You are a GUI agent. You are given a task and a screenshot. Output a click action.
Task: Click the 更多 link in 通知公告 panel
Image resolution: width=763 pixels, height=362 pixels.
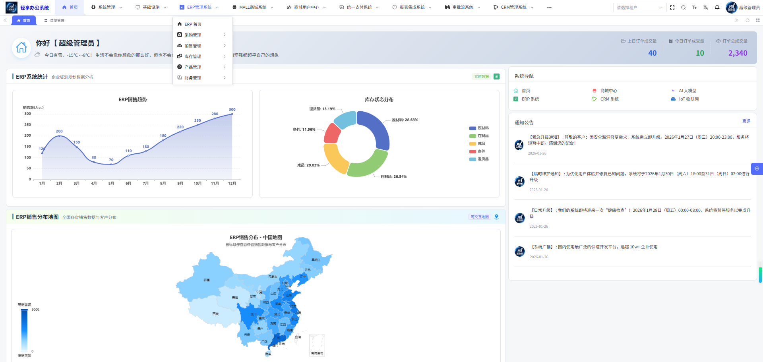pyautogui.click(x=747, y=121)
